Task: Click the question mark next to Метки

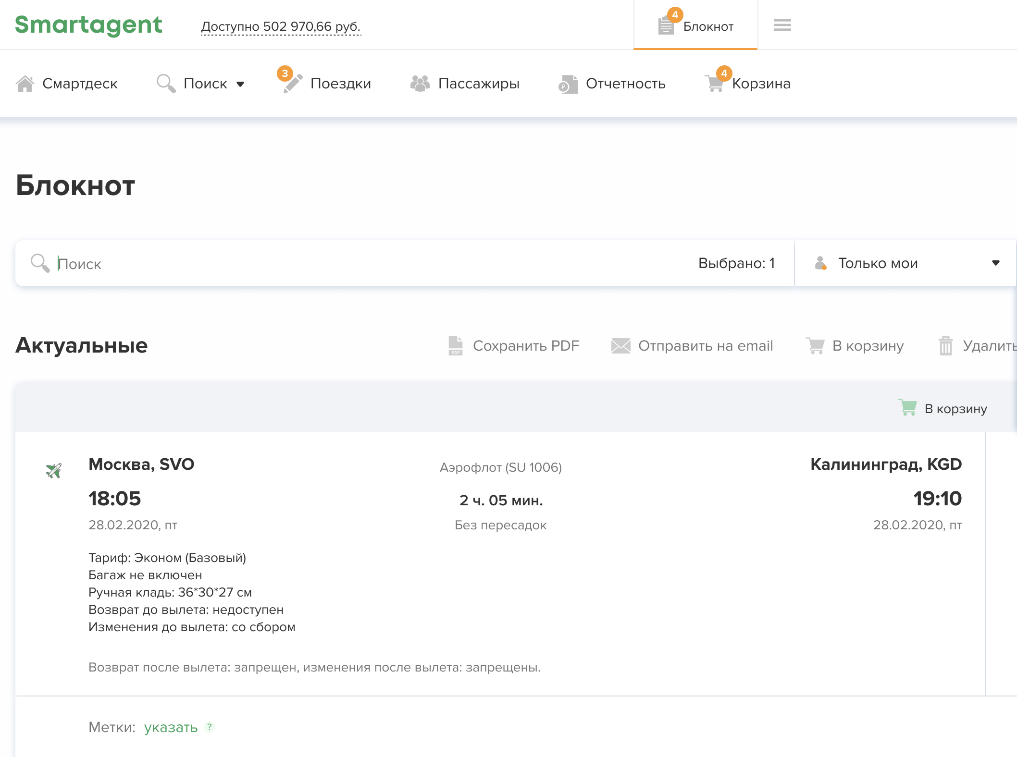Action: click(210, 727)
